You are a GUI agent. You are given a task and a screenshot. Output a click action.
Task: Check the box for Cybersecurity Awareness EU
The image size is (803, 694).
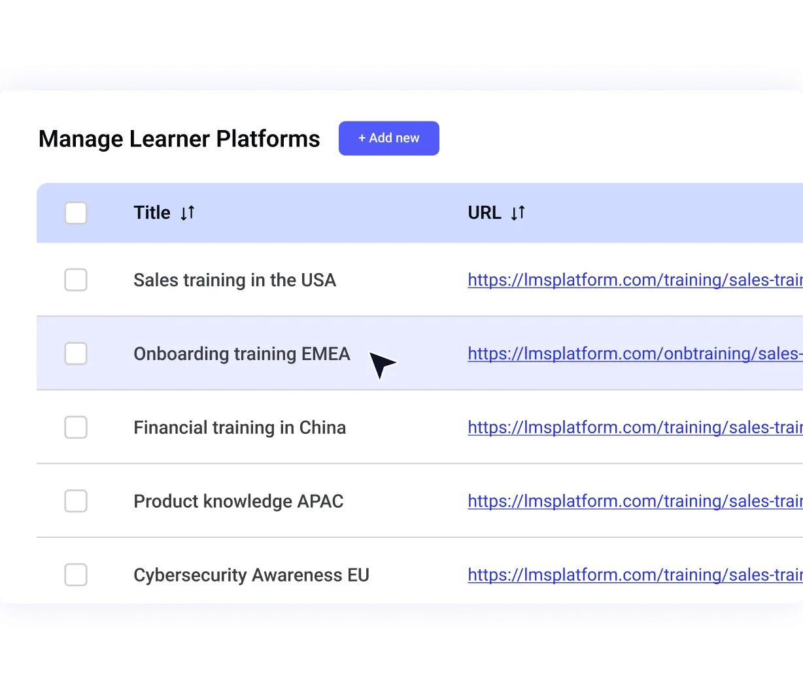[75, 575]
